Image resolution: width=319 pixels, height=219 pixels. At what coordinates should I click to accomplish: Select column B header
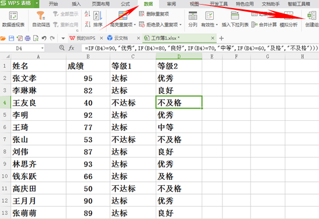(x=88, y=56)
